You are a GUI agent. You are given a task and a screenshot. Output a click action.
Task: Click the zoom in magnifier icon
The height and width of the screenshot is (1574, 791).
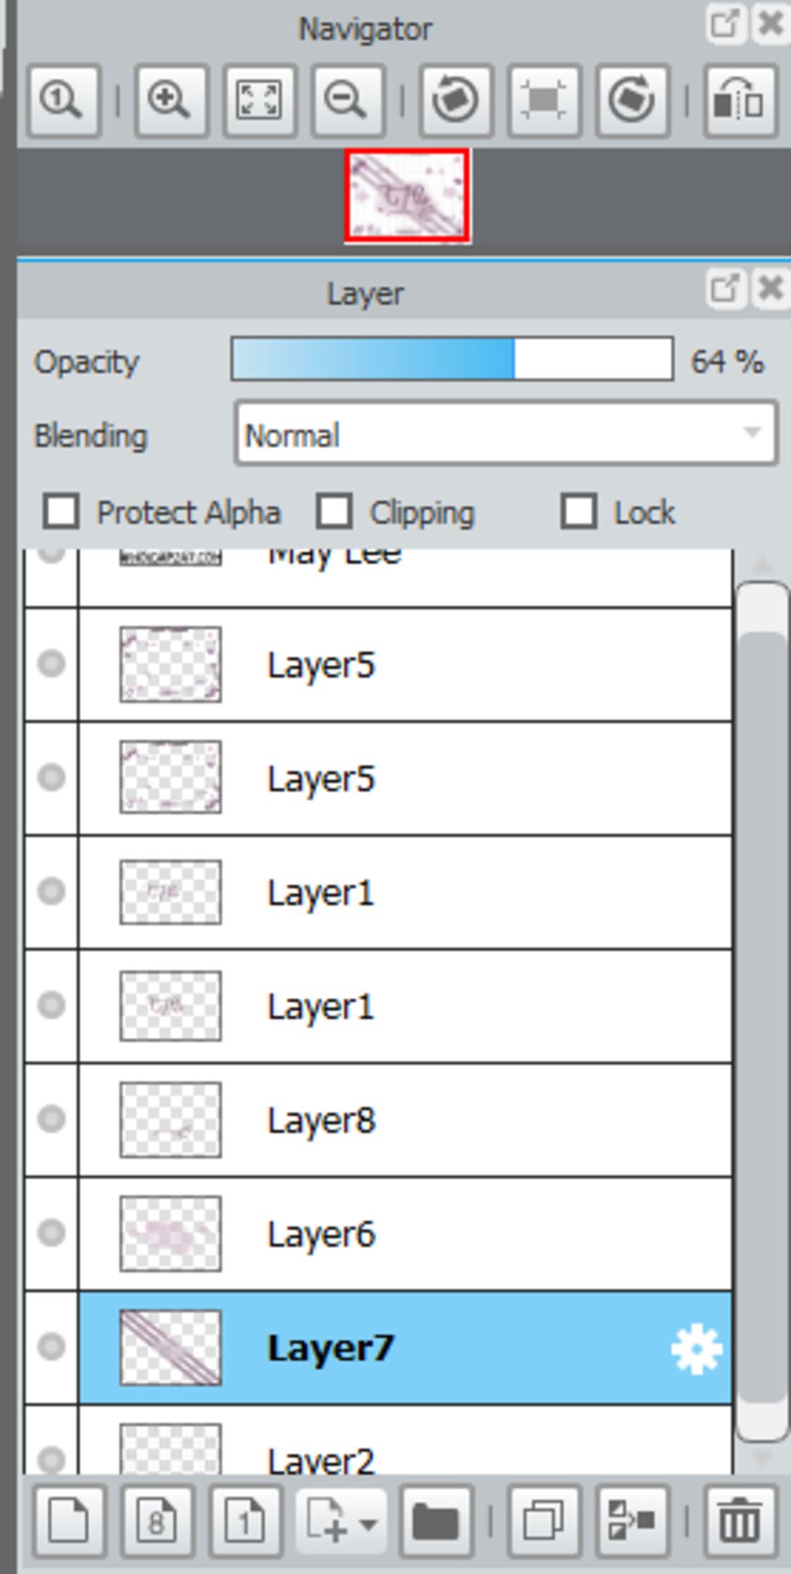(171, 101)
